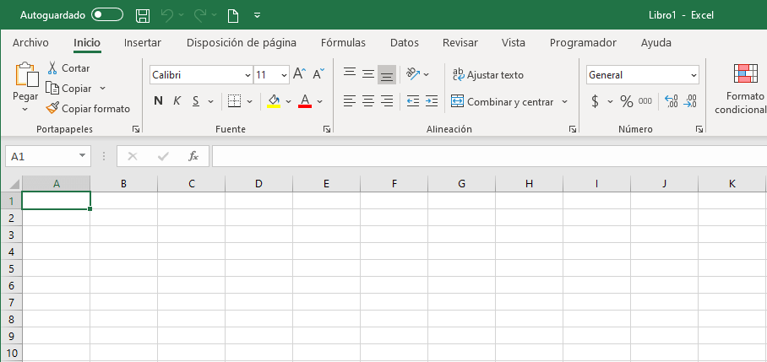The width and height of the screenshot is (767, 362).
Task: Click the Undo arrow icon
Action: click(167, 16)
